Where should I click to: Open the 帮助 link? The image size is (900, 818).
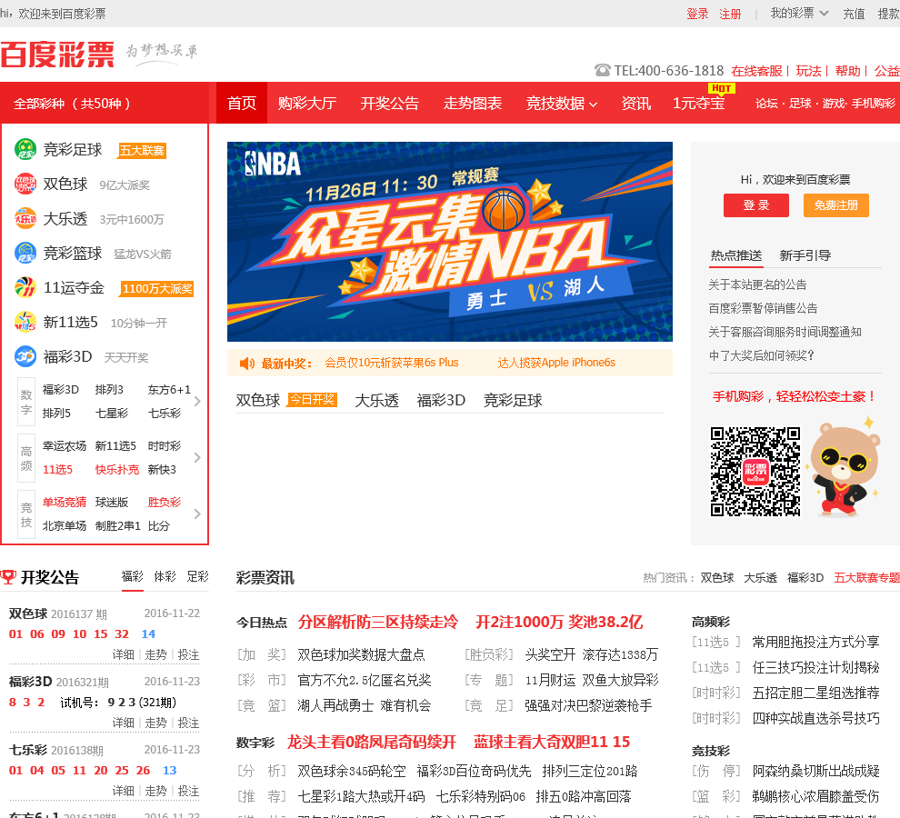click(x=848, y=71)
